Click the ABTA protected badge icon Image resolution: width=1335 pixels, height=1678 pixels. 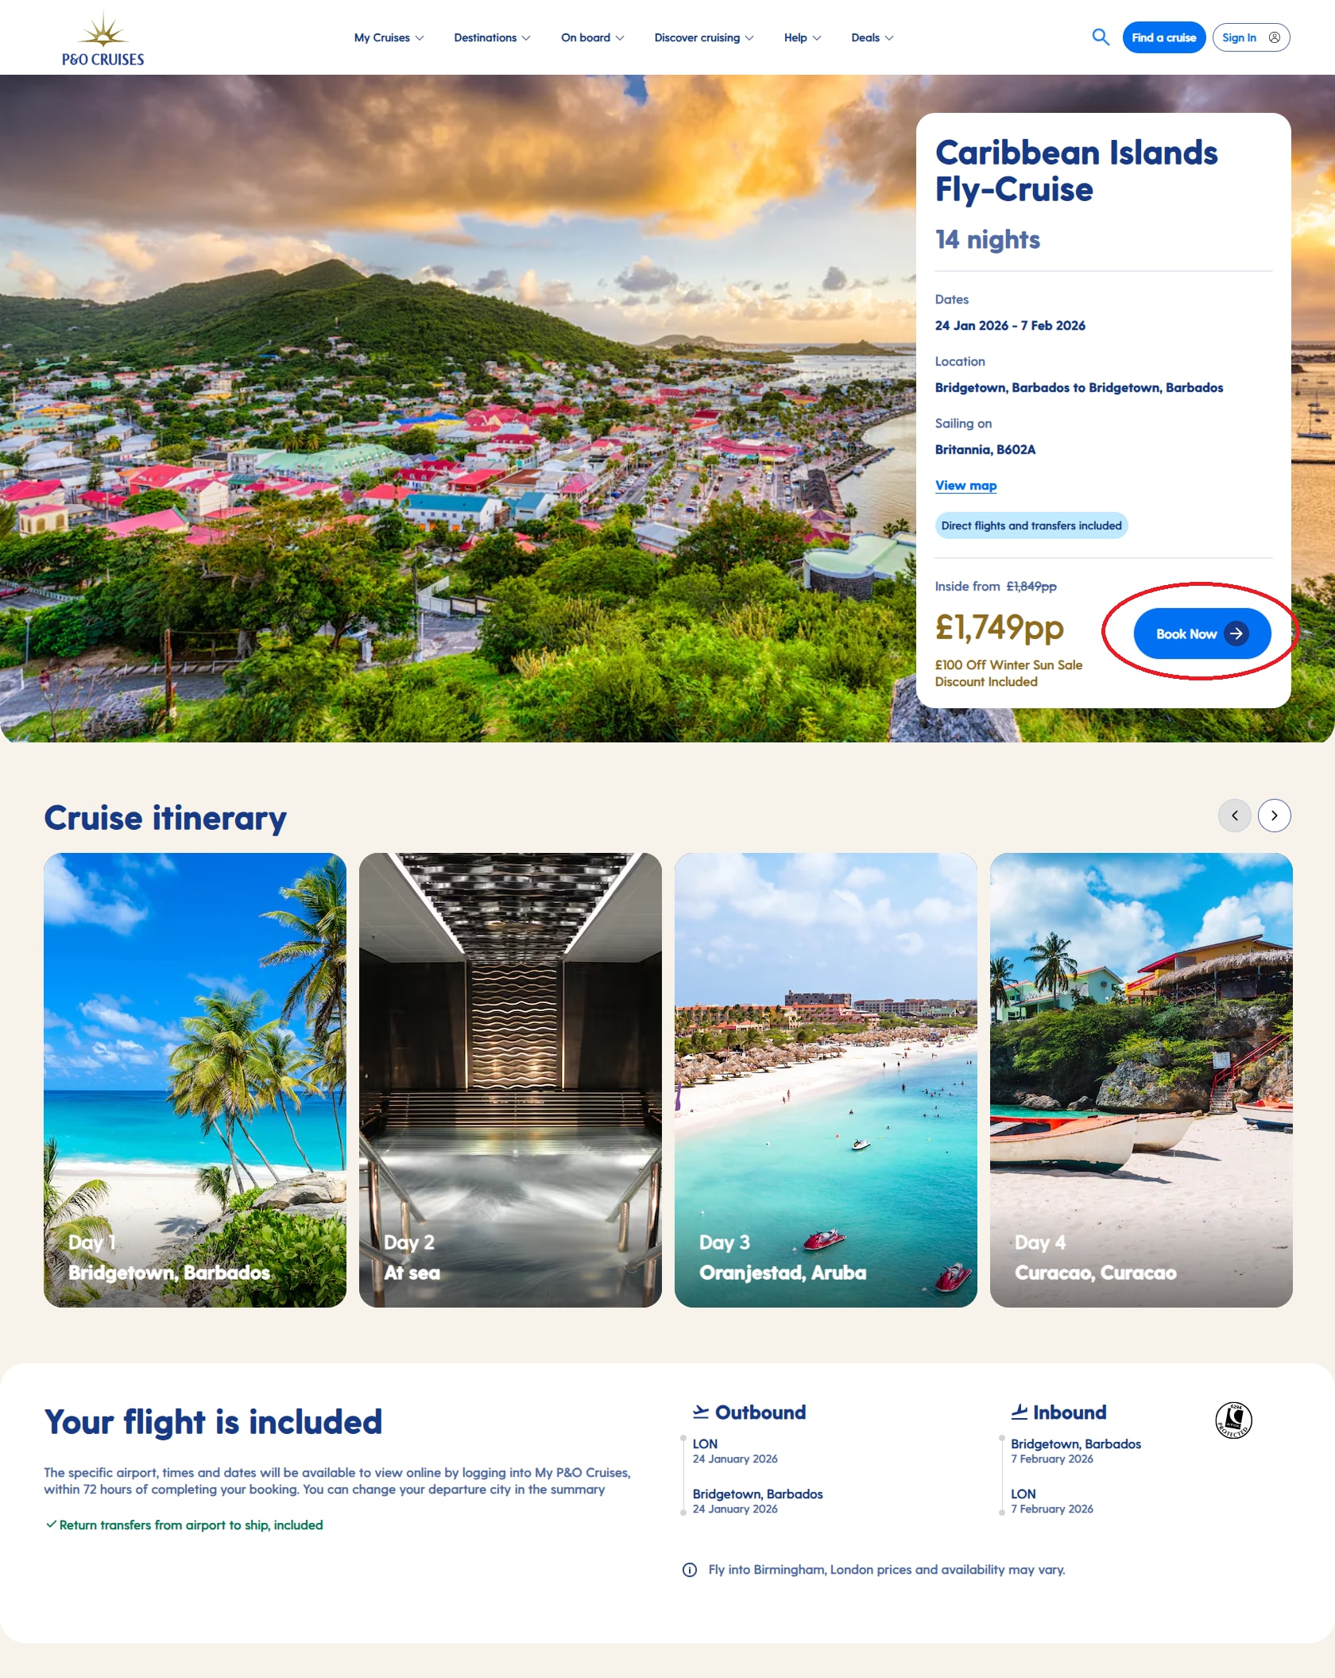(x=1233, y=1420)
